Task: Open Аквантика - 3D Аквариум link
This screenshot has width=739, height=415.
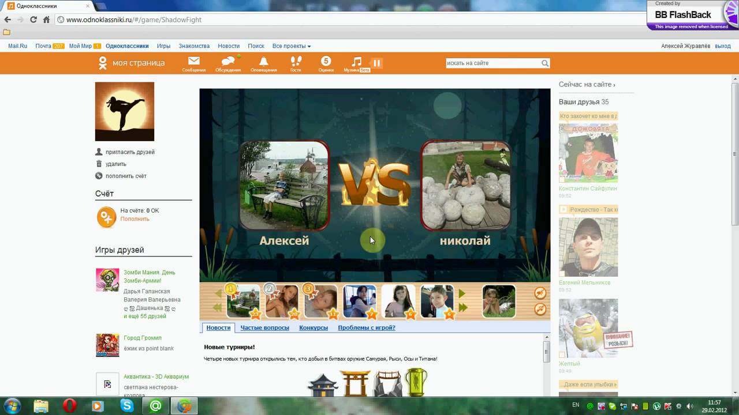Action: click(x=156, y=376)
